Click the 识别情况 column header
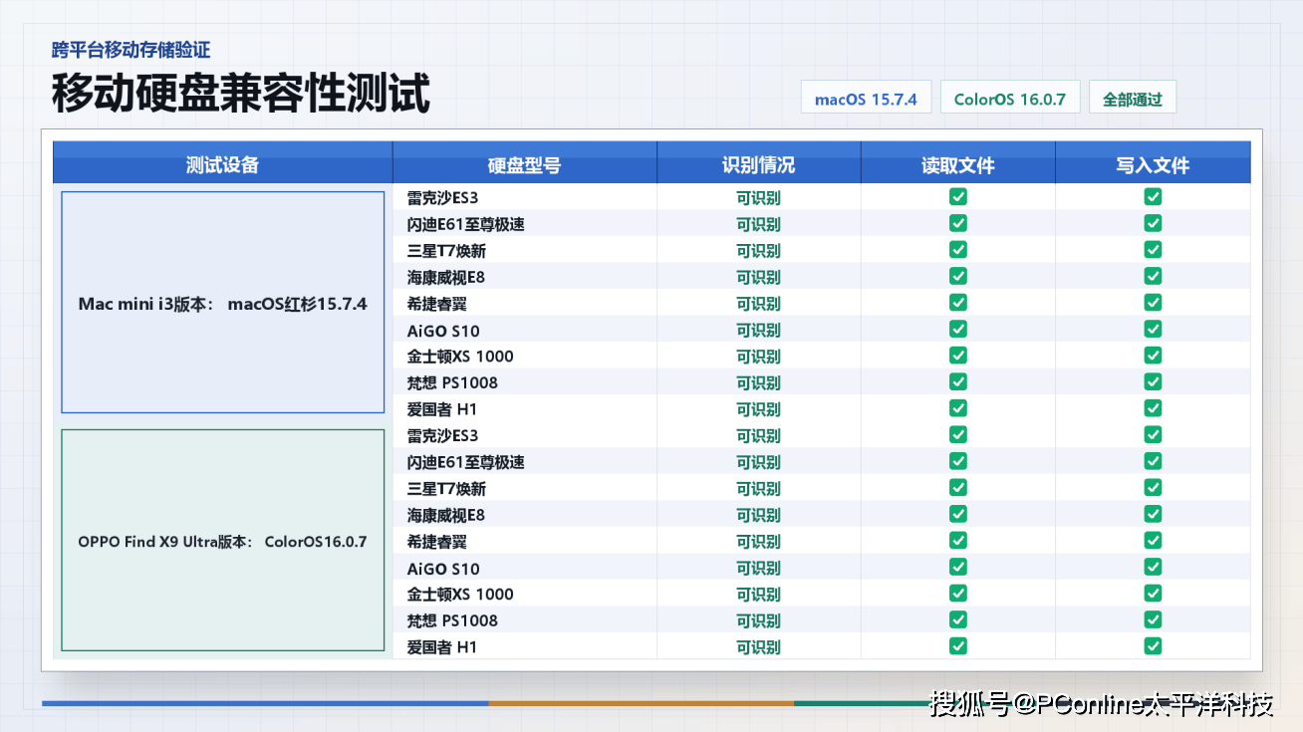Screen dimensions: 1303x732 758,163
